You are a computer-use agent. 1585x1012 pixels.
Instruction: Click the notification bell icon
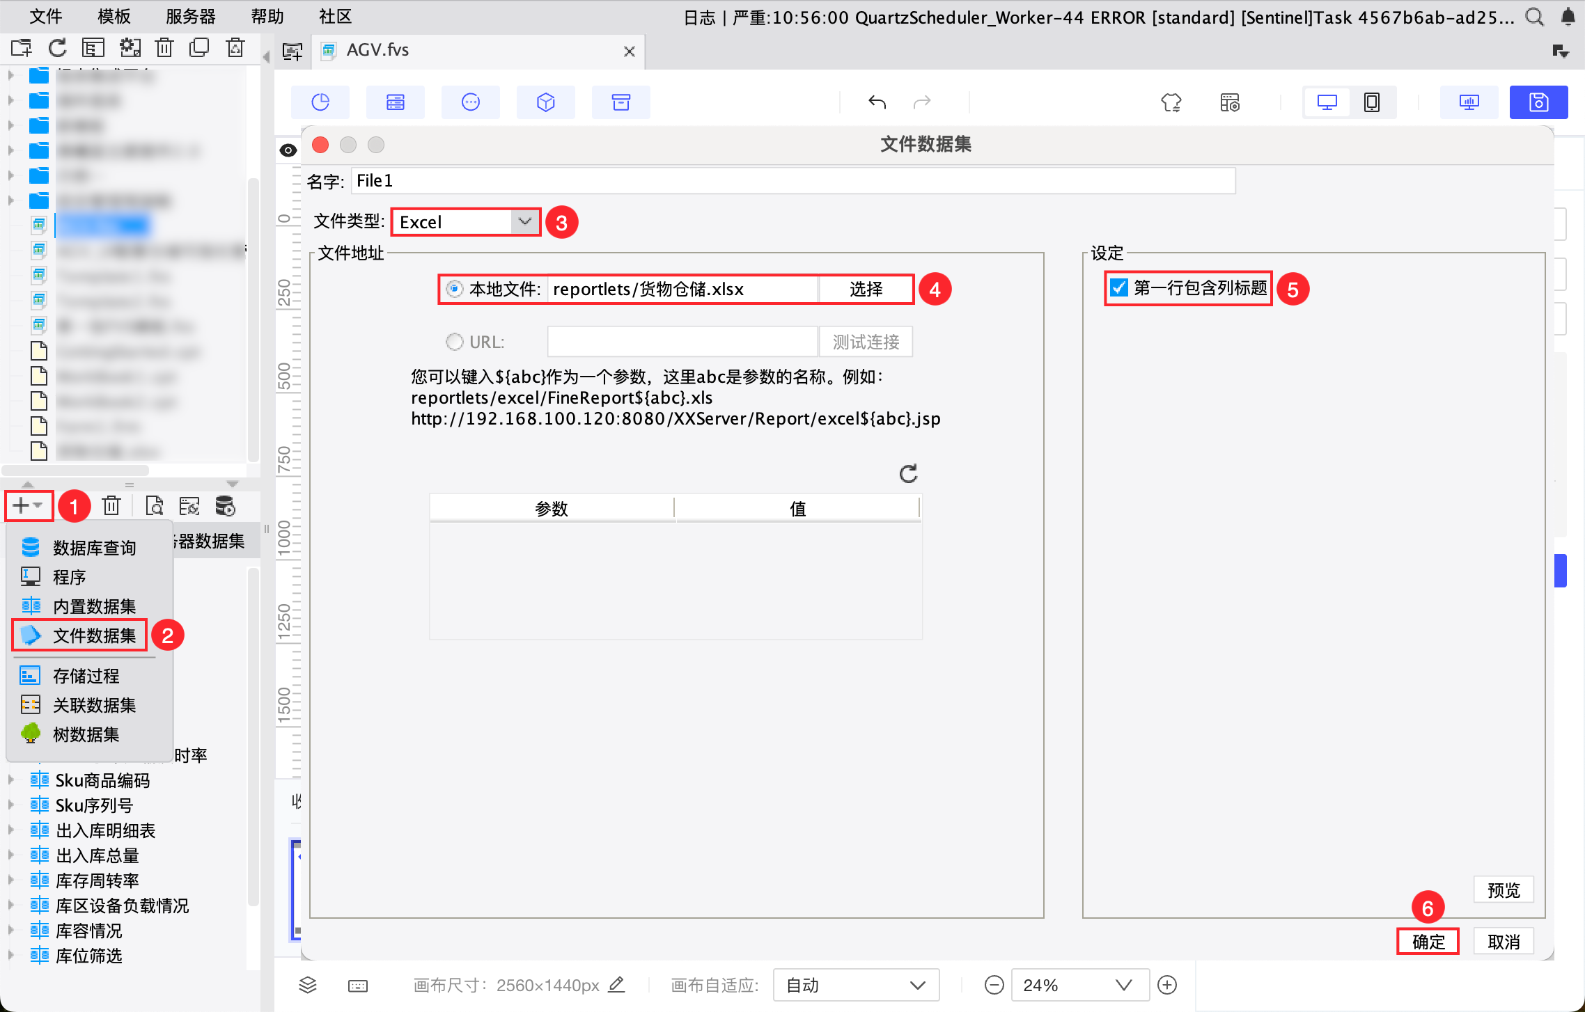click(1568, 17)
